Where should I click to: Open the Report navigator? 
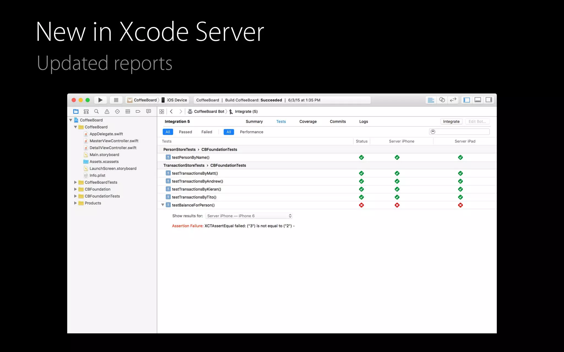pos(148,111)
